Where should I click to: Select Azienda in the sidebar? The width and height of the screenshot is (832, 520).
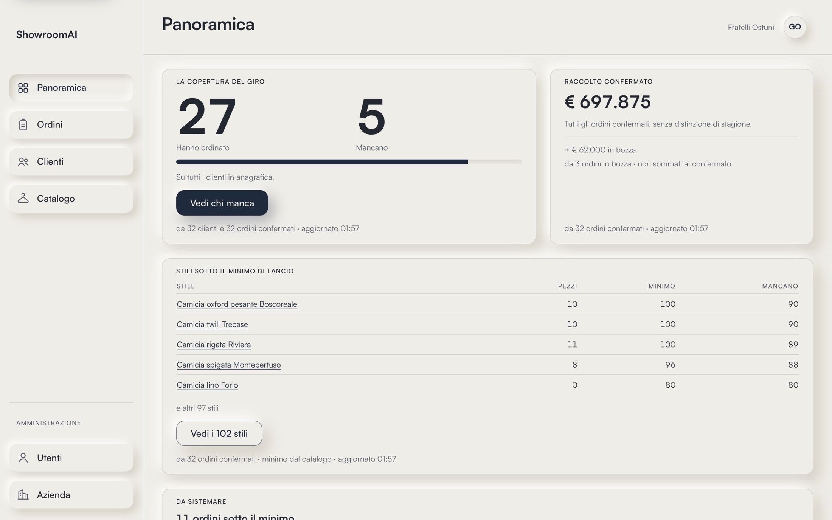(71, 495)
